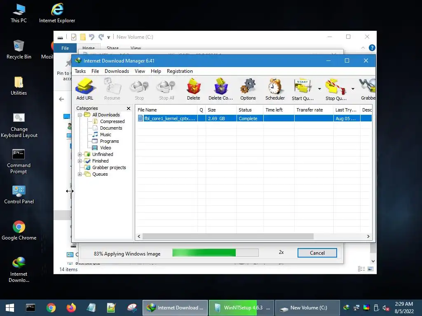Screen dimensions: 422x316
Task: Select Internet Download Manager desktop icon
Action: click(19, 270)
